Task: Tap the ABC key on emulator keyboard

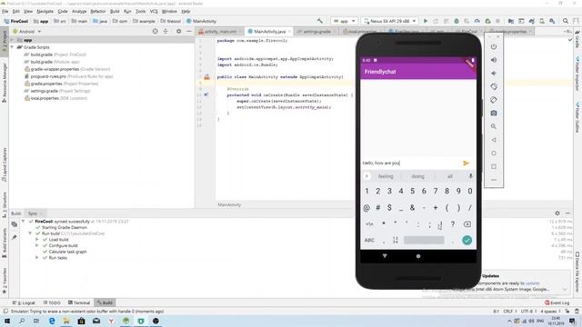Action: [369, 240]
